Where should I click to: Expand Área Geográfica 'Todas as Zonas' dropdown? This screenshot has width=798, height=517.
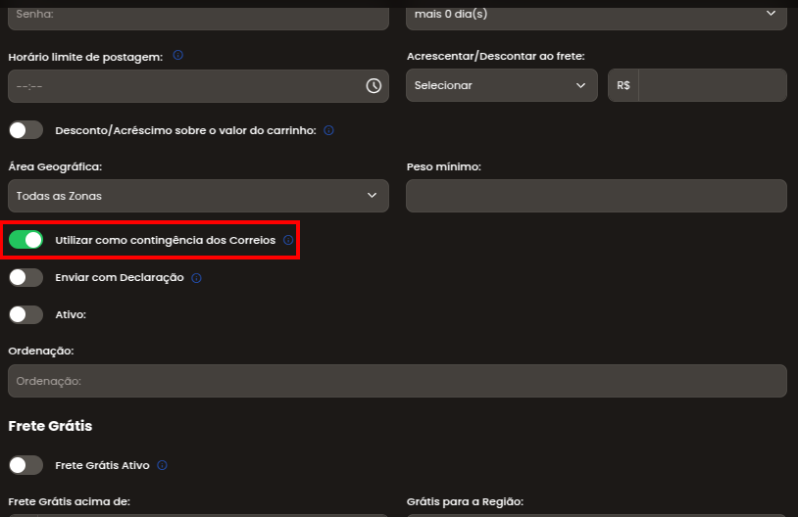point(198,196)
